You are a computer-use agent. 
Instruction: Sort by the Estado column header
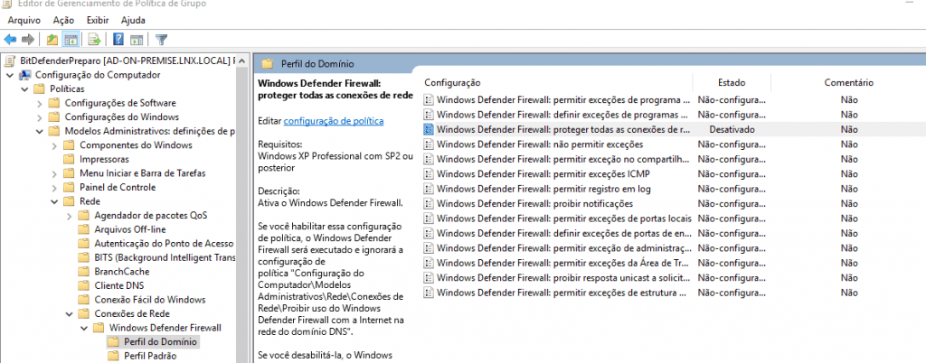731,83
